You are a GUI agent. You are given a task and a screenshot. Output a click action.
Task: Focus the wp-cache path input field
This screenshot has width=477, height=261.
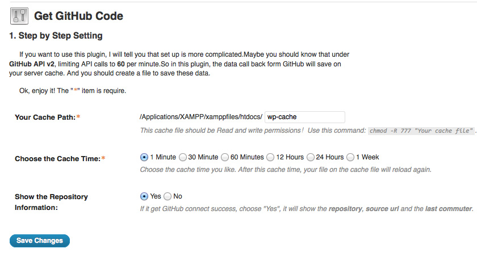tap(305, 117)
